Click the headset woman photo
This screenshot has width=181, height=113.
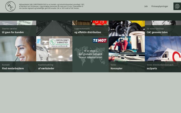[18, 49]
